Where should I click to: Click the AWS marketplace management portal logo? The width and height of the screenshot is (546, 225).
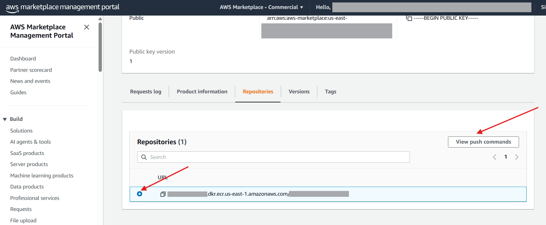click(63, 7)
